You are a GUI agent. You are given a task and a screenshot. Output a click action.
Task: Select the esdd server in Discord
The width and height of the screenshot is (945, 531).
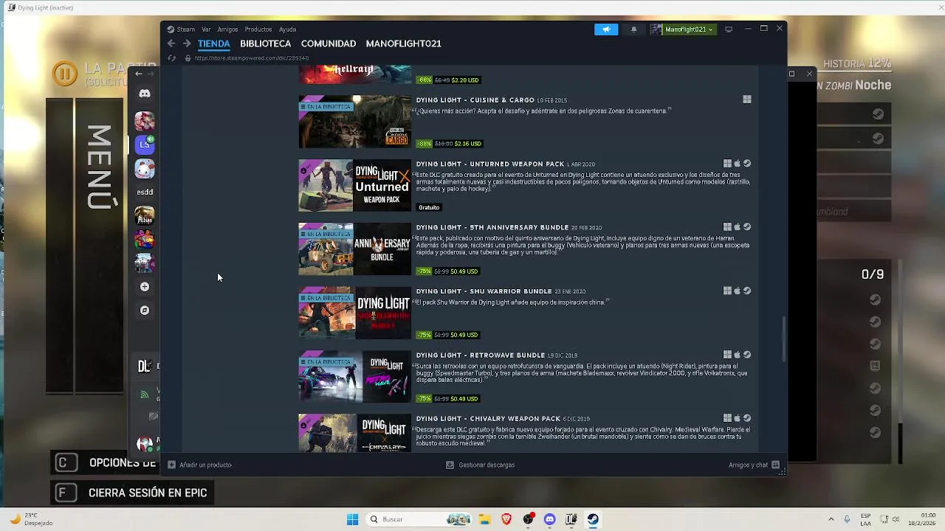[145, 192]
